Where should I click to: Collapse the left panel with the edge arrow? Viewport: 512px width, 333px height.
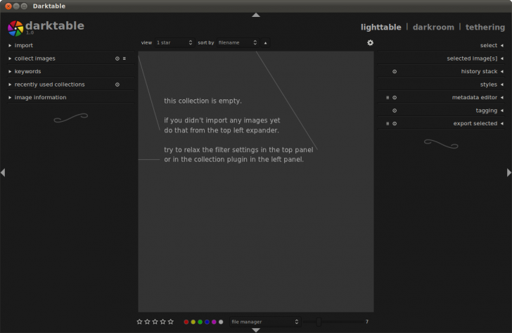[3, 172]
